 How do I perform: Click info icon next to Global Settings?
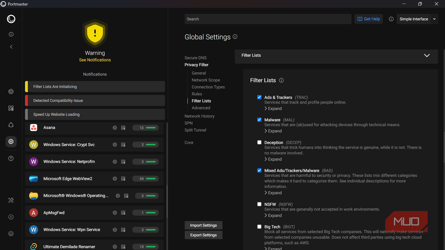pos(235,37)
